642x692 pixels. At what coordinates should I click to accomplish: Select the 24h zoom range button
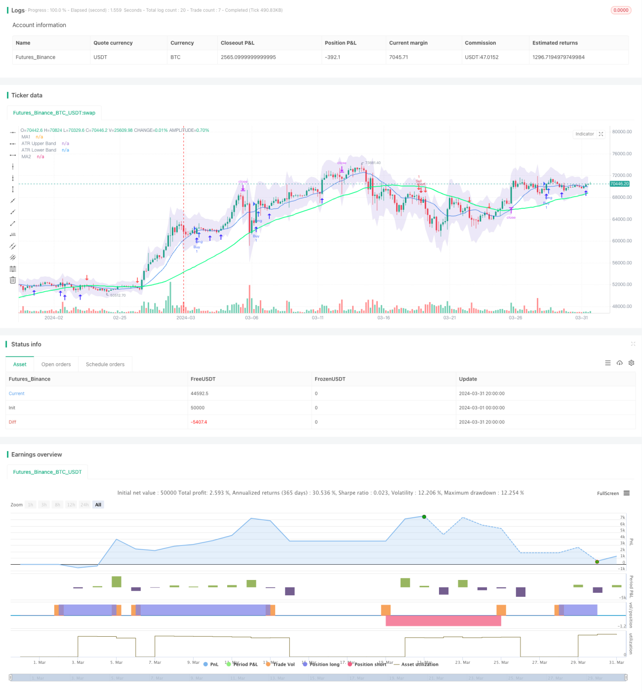84,504
